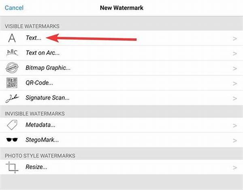Expand the Bitmap Graphic chevron
Screen dimensions: 243x190
[x=234, y=68]
